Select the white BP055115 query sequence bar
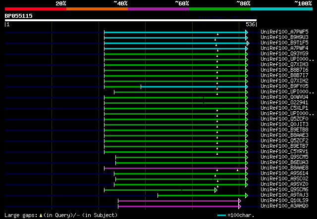317x219 pixels. click(x=131, y=20)
